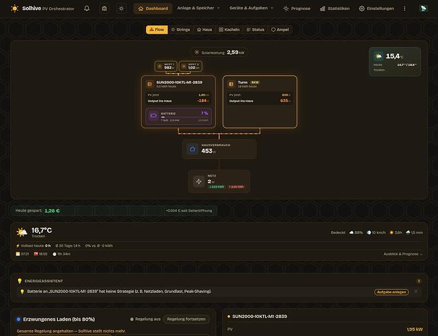Click the Turm Output ins Haus 635 value
Image resolution: width=438 pixels, height=336 pixels.
point(285,101)
